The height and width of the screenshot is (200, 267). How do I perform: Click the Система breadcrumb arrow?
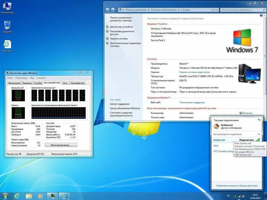click(179, 10)
